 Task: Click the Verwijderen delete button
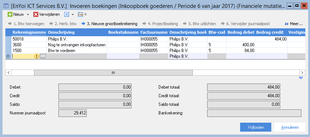click(x=47, y=14)
